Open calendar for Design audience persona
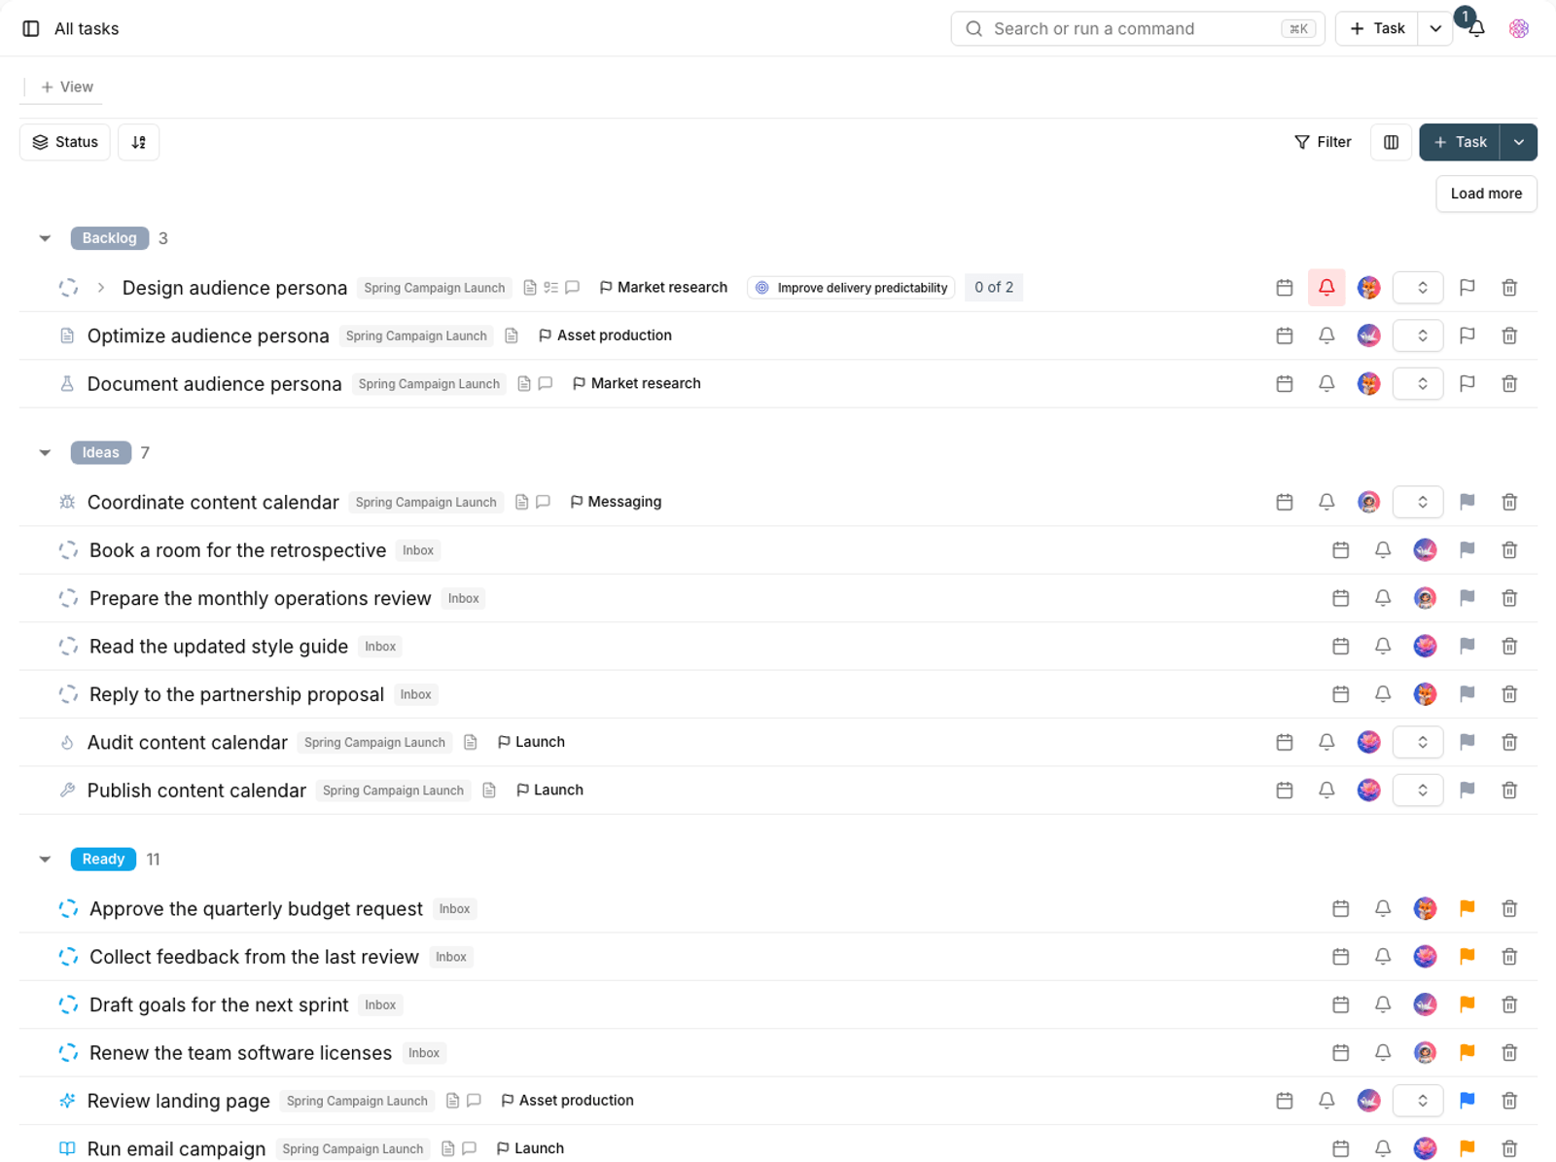The width and height of the screenshot is (1556, 1162). (x=1285, y=288)
